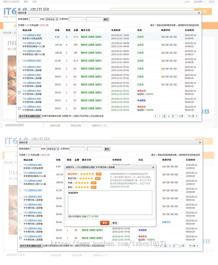This screenshot has width=218, height=265.
Task: Click 交易金额 value 2171.30 in upper window
Action: point(45,25)
